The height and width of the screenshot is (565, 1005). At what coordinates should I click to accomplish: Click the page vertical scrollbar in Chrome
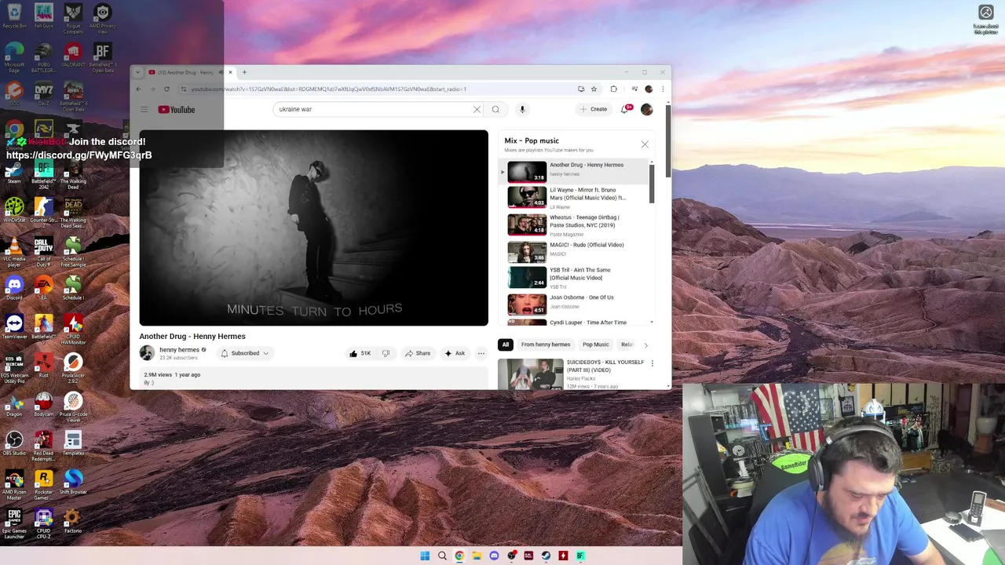668,141
